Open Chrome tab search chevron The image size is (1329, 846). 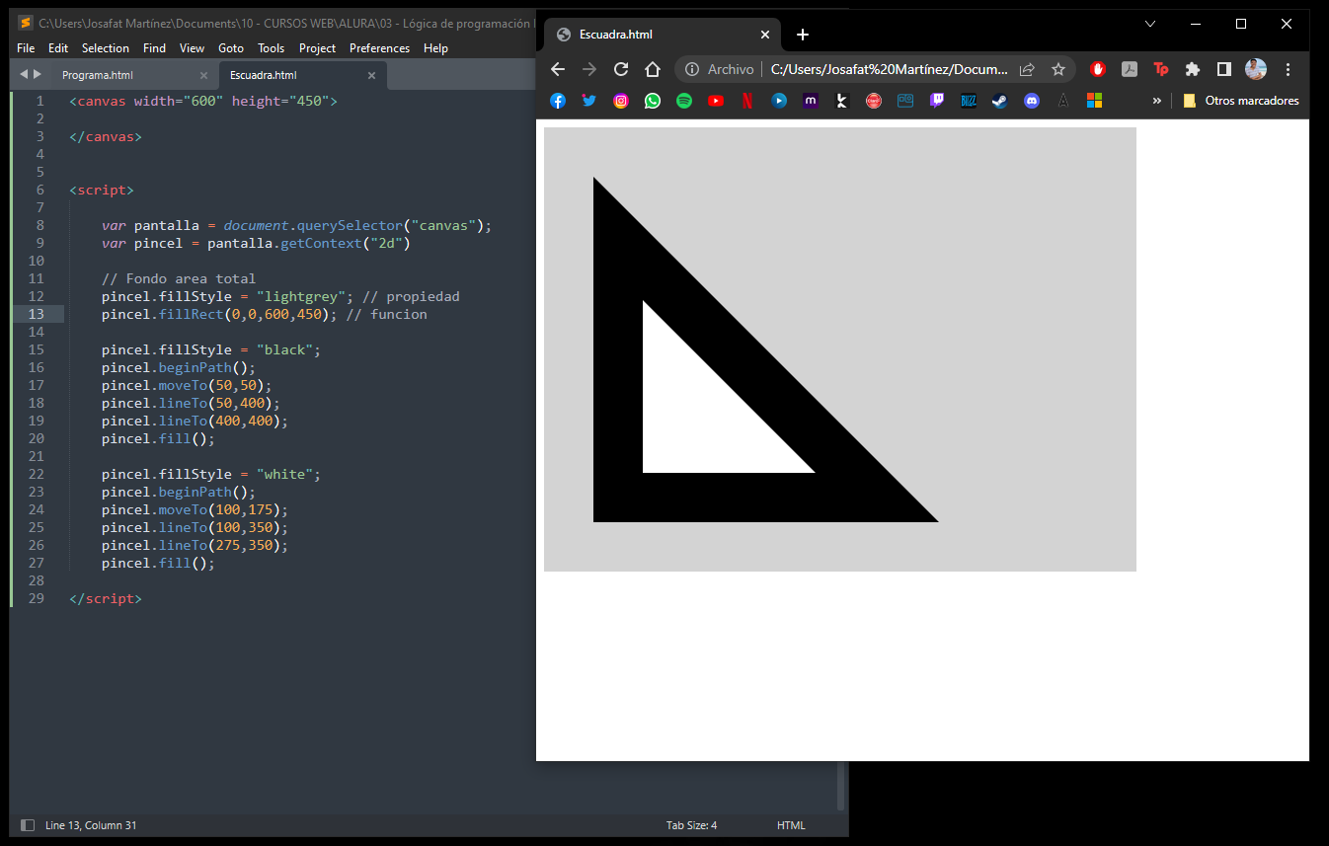click(1149, 23)
